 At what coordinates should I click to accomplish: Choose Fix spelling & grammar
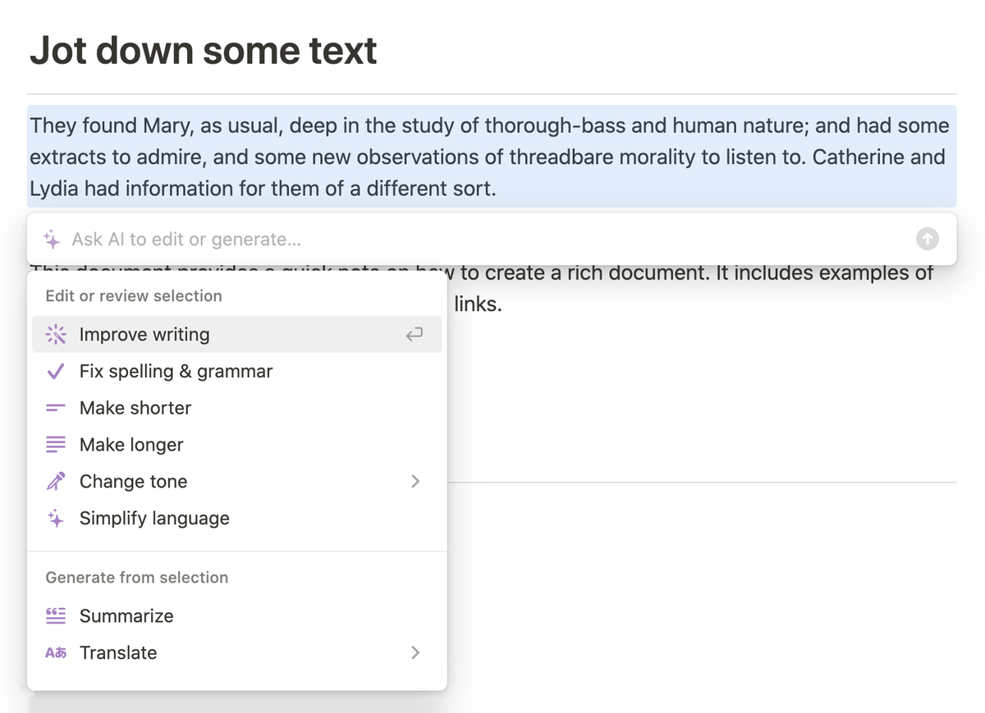pyautogui.click(x=236, y=371)
